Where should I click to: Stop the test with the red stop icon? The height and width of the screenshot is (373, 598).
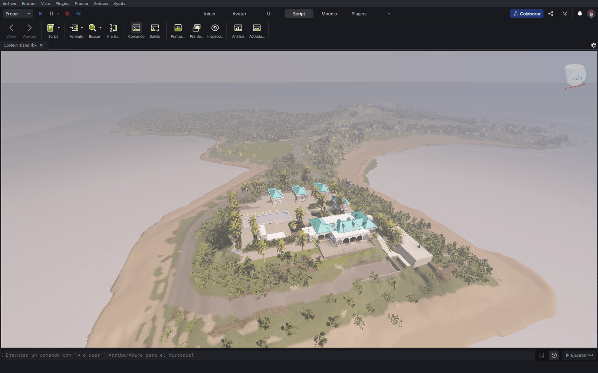67,14
